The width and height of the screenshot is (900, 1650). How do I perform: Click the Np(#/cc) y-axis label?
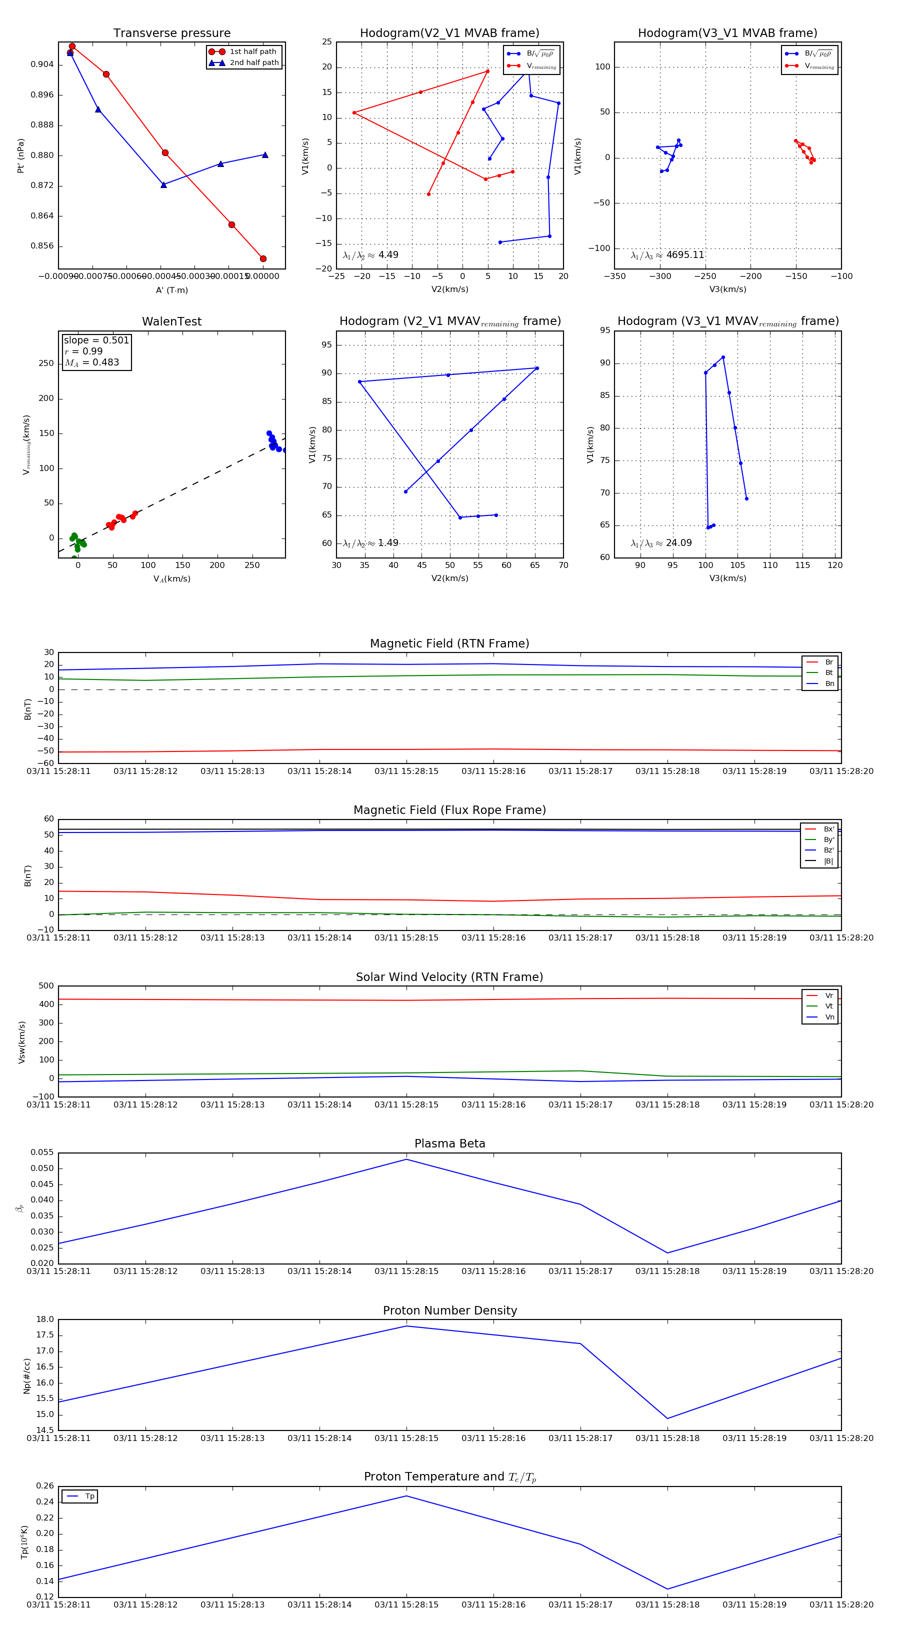(27, 1376)
